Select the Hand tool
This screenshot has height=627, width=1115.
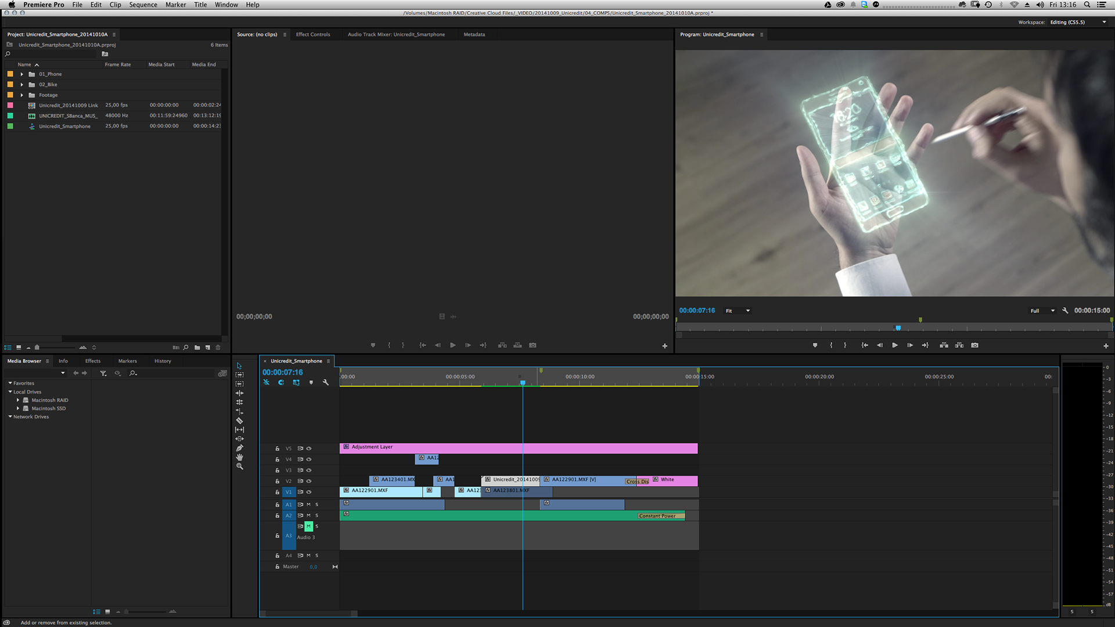click(x=239, y=457)
